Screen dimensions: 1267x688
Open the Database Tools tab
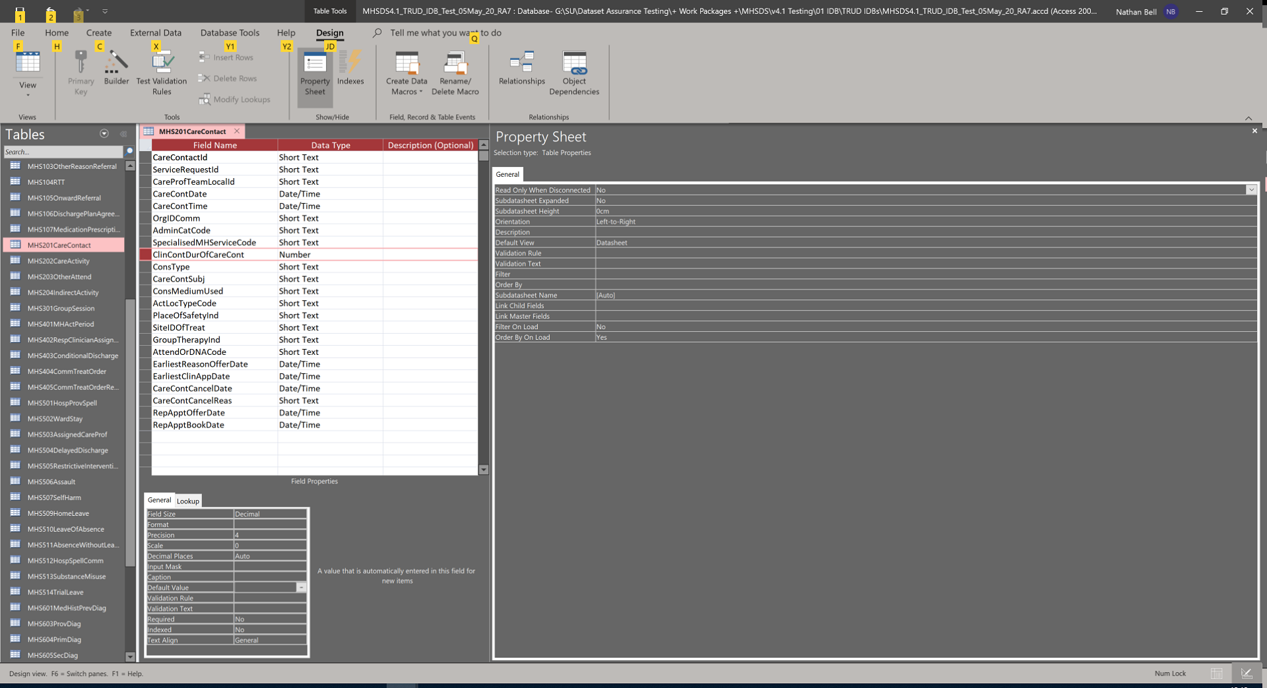pos(230,32)
